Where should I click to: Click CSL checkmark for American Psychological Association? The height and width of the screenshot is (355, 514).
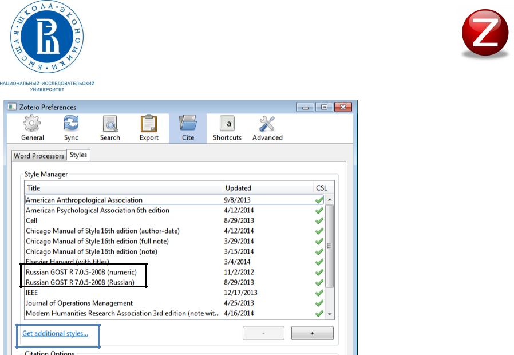[x=319, y=211]
